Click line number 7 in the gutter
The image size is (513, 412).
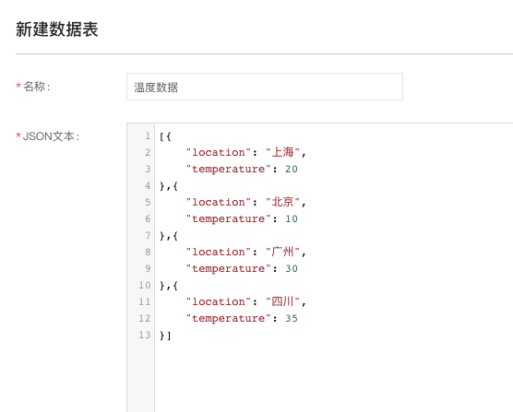click(148, 235)
